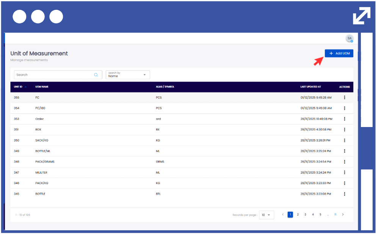Click the Add UOM button

click(x=339, y=54)
